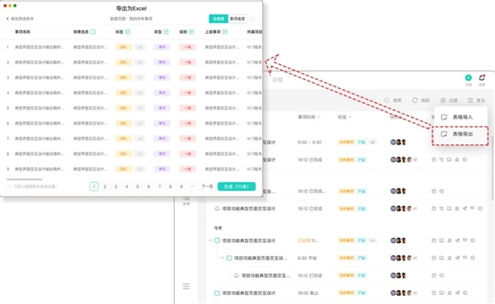The image size is (495, 304).
Task: Click the 生成 (111条) button
Action: [x=237, y=186]
